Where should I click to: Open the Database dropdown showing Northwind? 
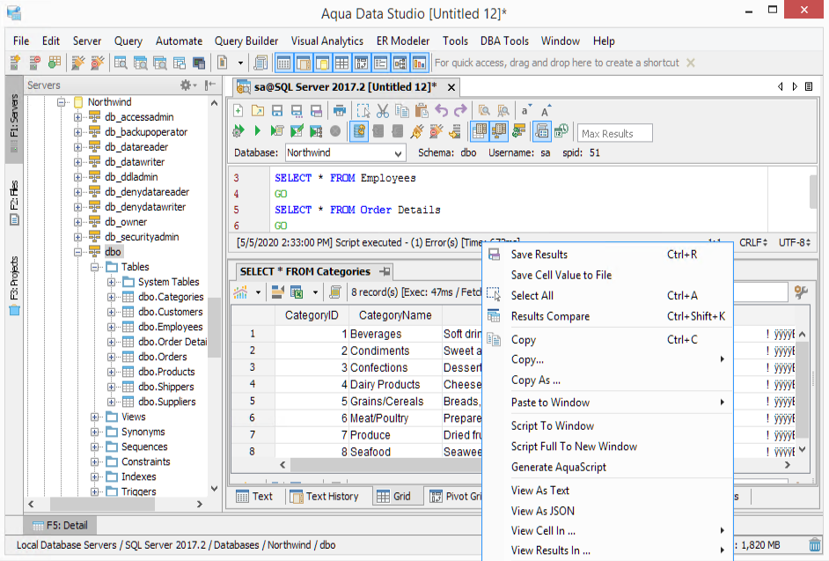344,153
